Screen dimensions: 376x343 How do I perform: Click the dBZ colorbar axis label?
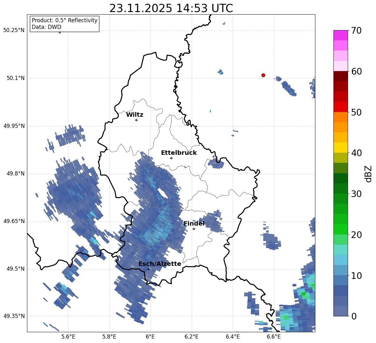(369, 174)
